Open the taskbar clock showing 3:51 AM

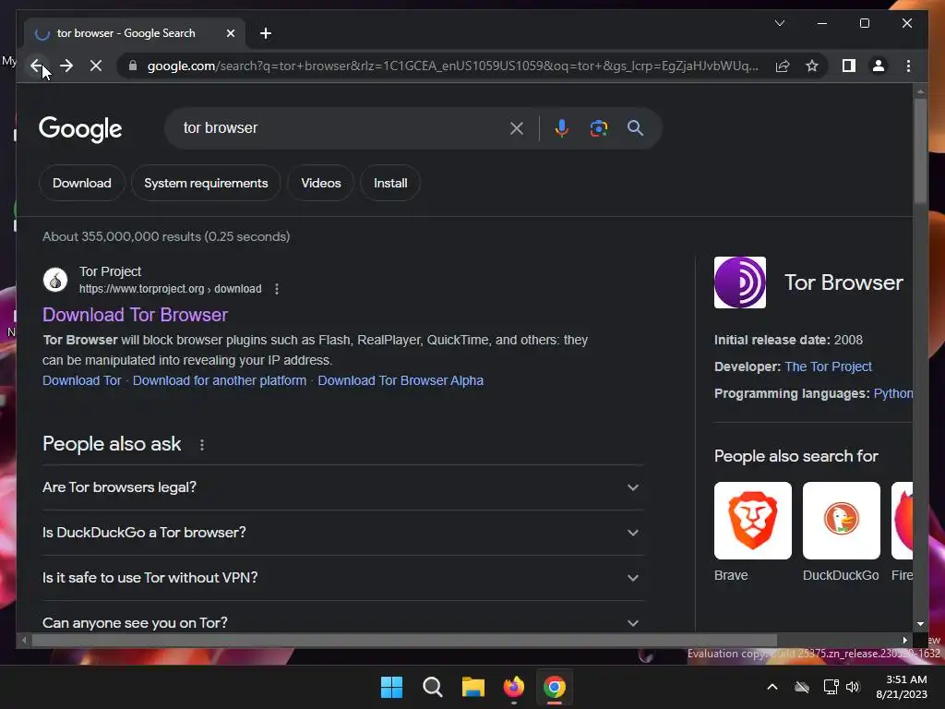tap(902, 687)
